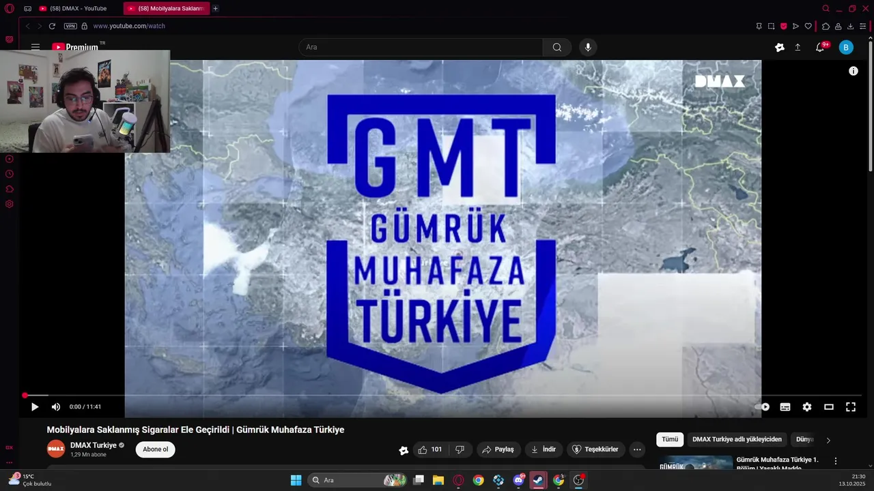Open the sidebar icon below Opera logo
874x491 pixels.
pyautogui.click(x=9, y=40)
